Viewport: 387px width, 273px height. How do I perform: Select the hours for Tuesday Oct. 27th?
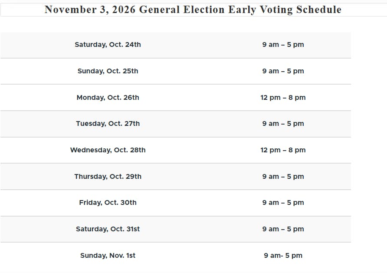coord(283,124)
